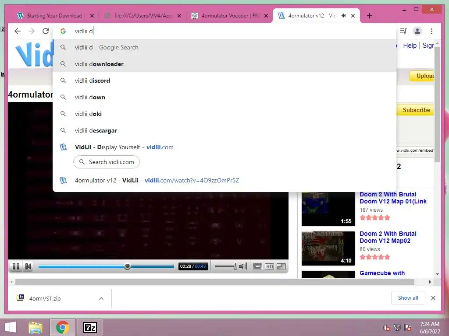Open File Explorer from the taskbar

point(36,327)
